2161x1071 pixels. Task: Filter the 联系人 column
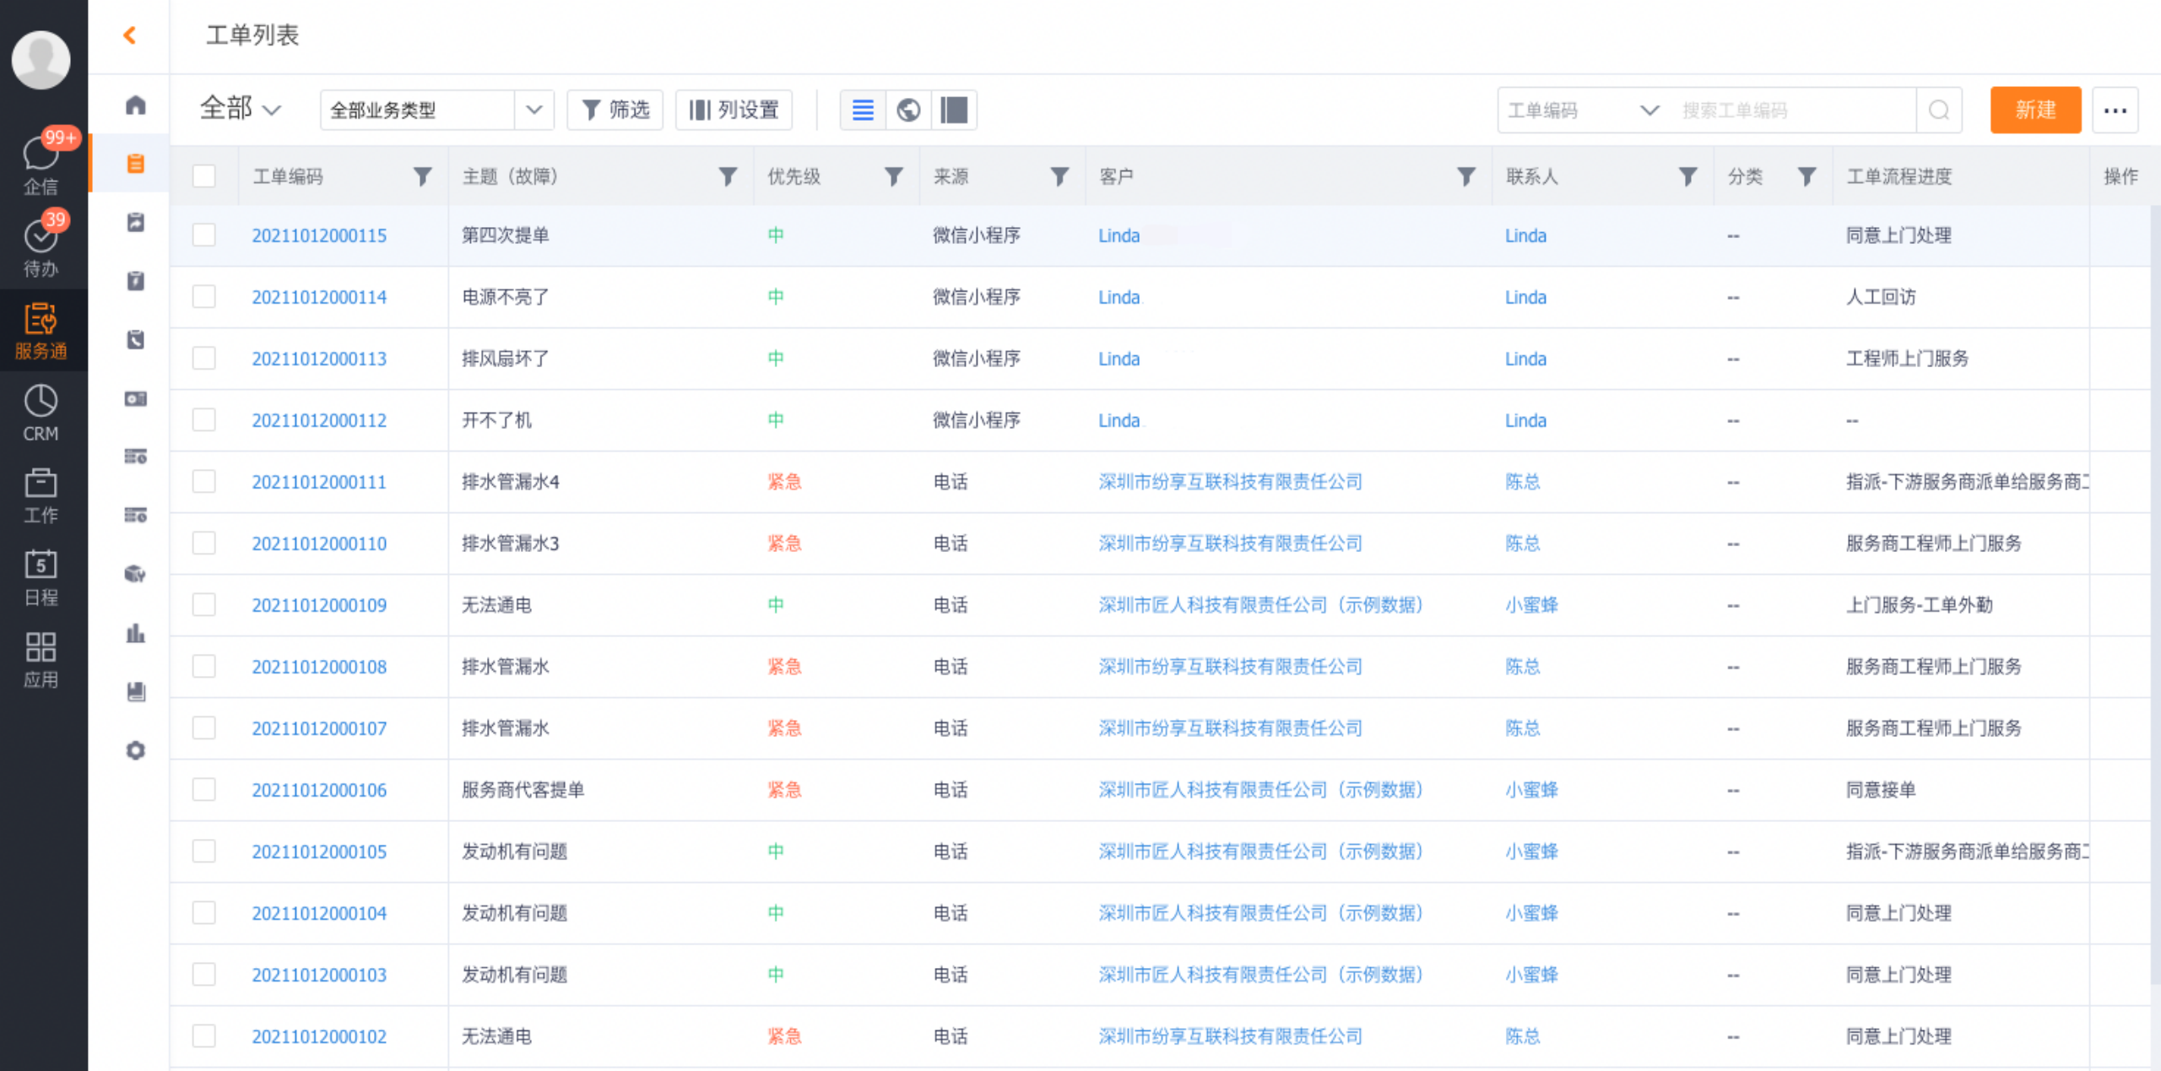tap(1687, 176)
